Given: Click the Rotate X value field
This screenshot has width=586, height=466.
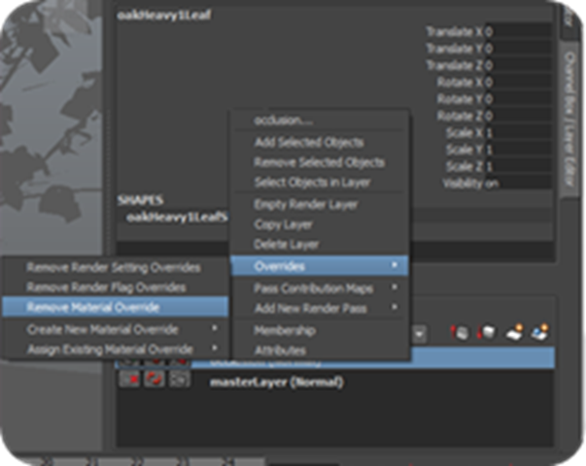Looking at the screenshot, I should (x=518, y=83).
